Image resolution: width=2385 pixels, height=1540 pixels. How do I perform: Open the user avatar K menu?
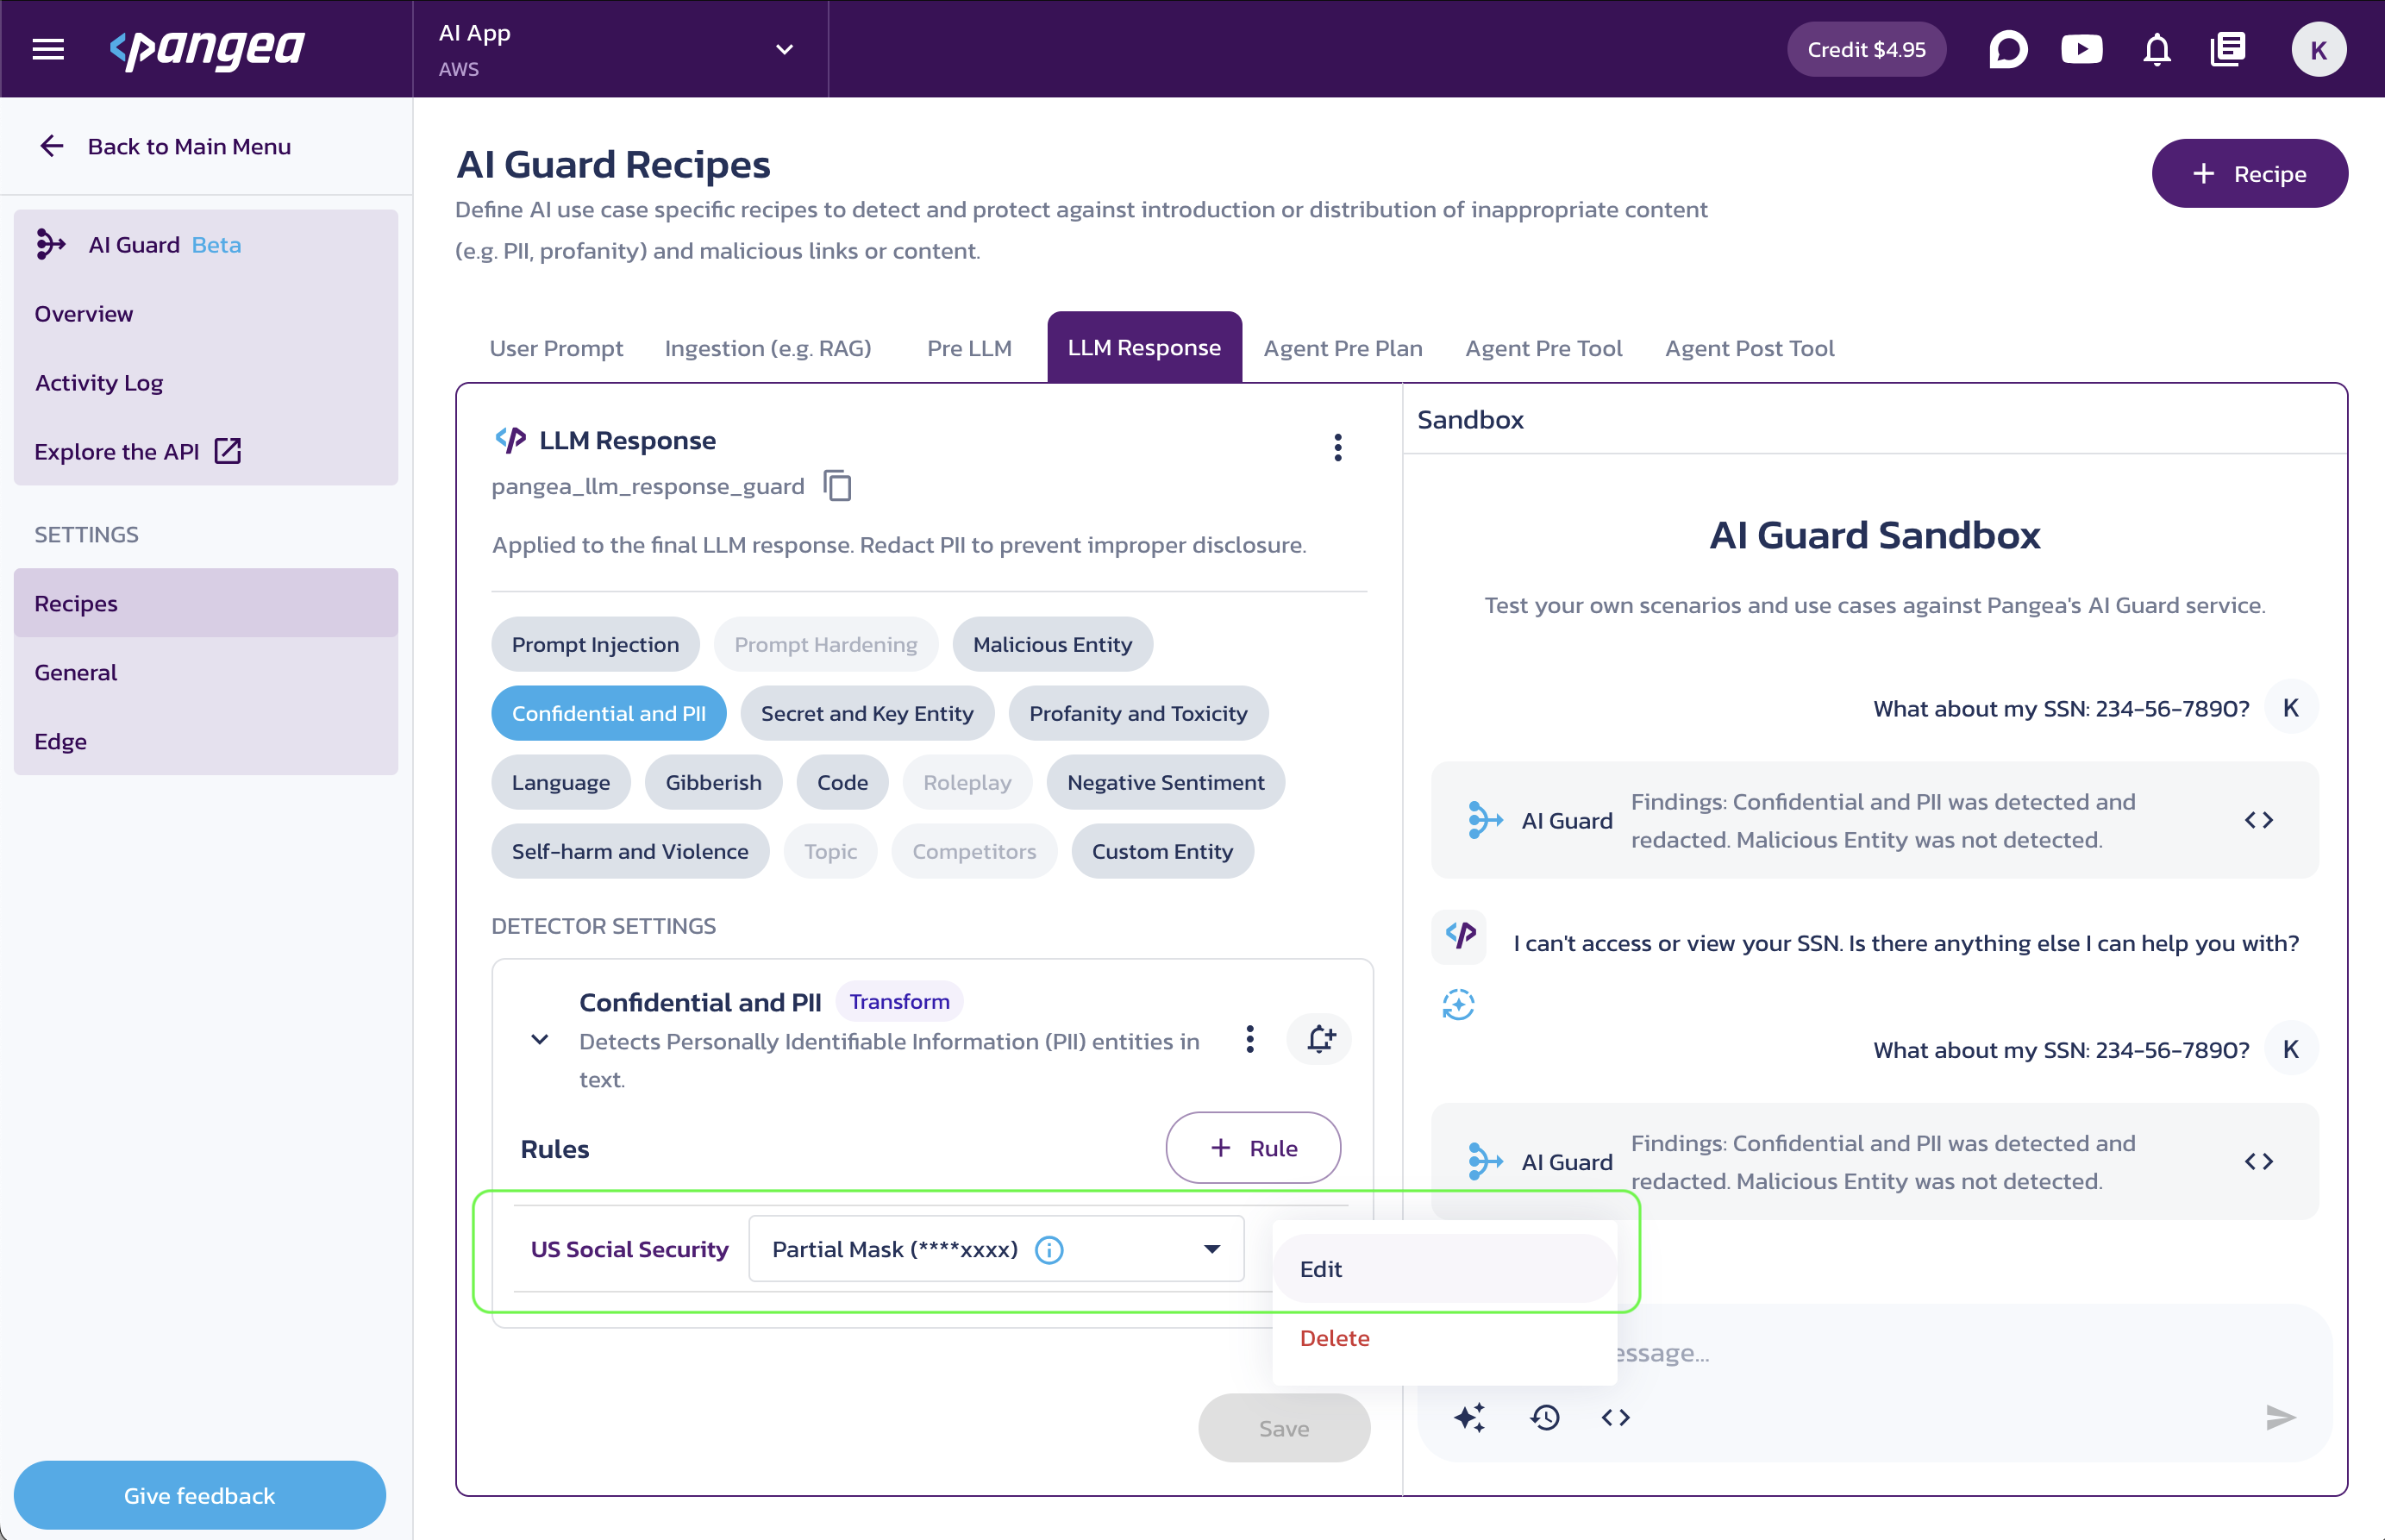[2318, 49]
